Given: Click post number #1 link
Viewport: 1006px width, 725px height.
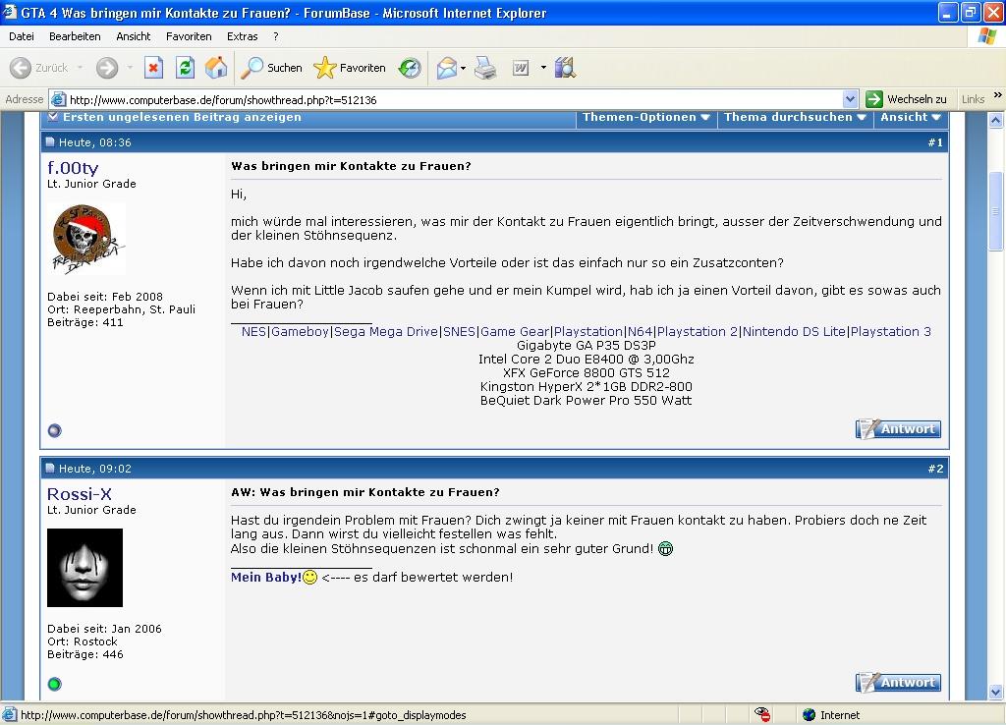Looking at the screenshot, I should click(x=935, y=142).
